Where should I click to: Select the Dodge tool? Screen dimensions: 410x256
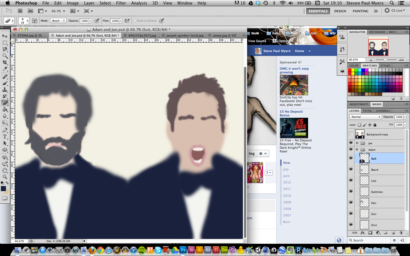click(x=5, y=123)
